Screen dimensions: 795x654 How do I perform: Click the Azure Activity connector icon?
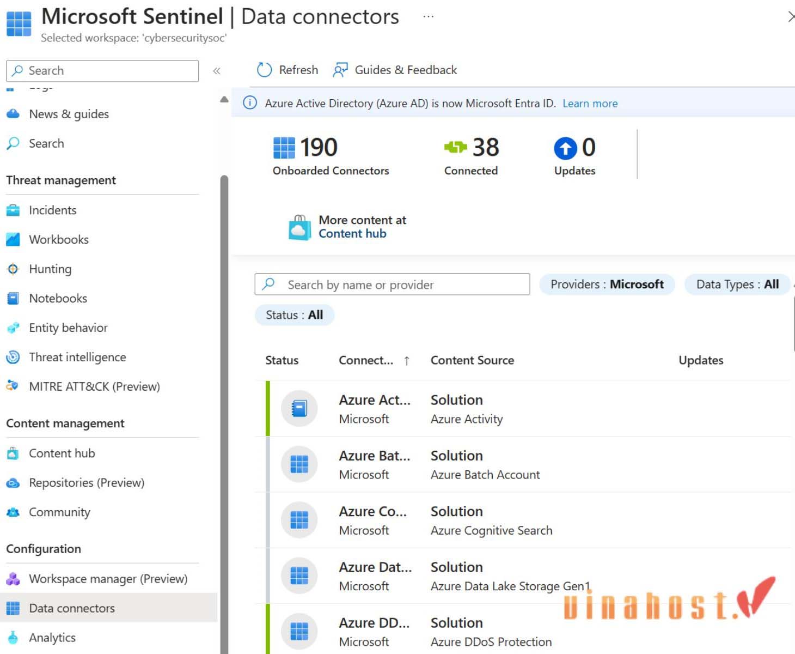point(299,409)
